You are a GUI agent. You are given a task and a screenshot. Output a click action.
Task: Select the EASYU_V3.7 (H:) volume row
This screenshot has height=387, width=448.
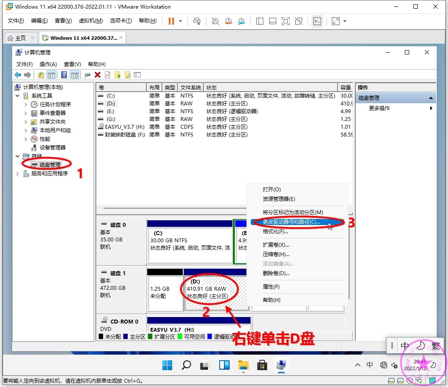pyautogui.click(x=225, y=127)
